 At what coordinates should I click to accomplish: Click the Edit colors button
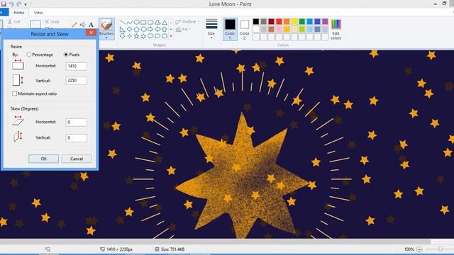click(x=336, y=29)
